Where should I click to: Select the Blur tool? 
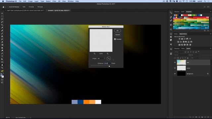click(x=2, y=48)
